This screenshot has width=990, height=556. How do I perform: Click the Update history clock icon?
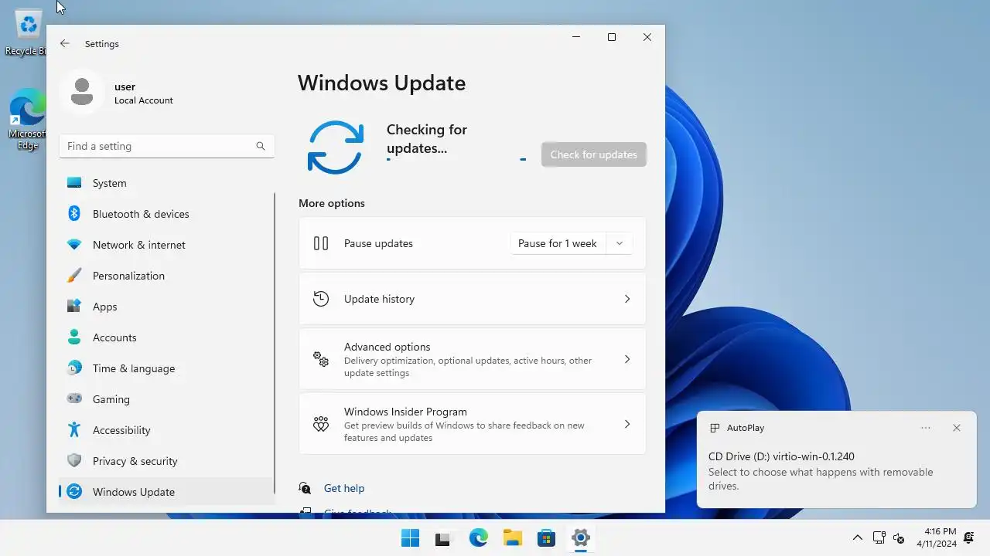[x=321, y=299]
